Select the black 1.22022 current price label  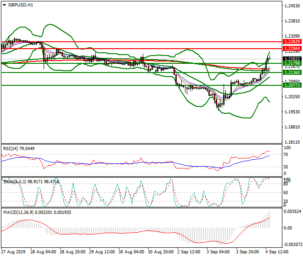[x=292, y=59]
